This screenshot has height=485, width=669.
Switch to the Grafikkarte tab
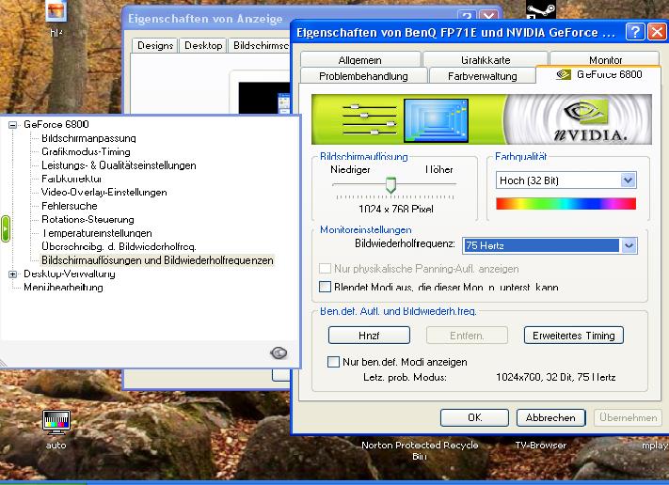point(486,59)
